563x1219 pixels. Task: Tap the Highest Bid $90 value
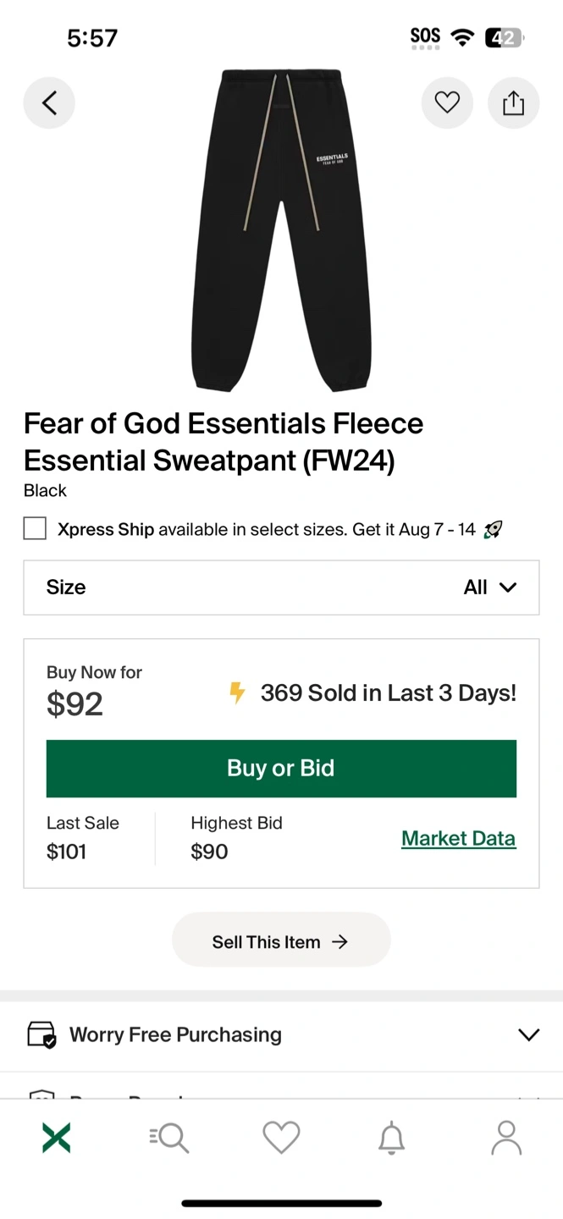(210, 852)
